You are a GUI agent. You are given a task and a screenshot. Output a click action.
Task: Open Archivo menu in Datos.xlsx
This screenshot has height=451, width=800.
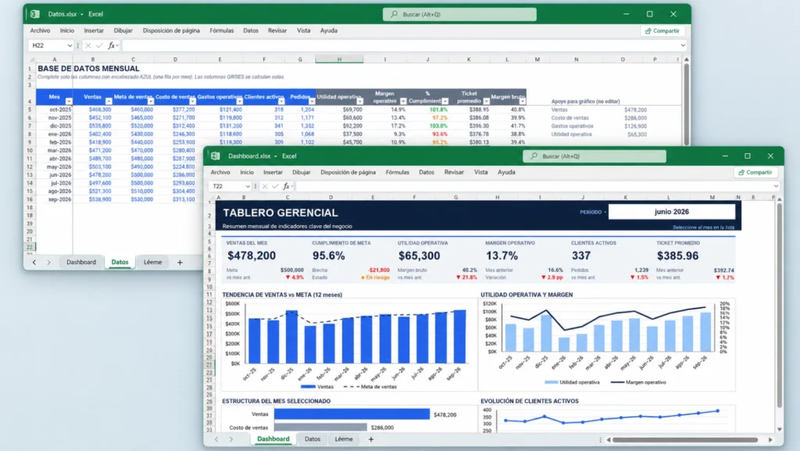click(x=40, y=30)
